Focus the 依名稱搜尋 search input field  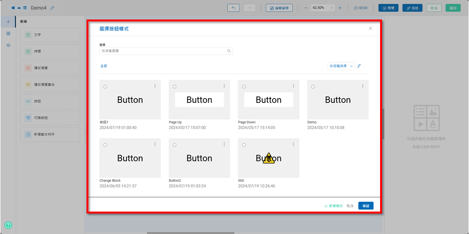[163, 51]
